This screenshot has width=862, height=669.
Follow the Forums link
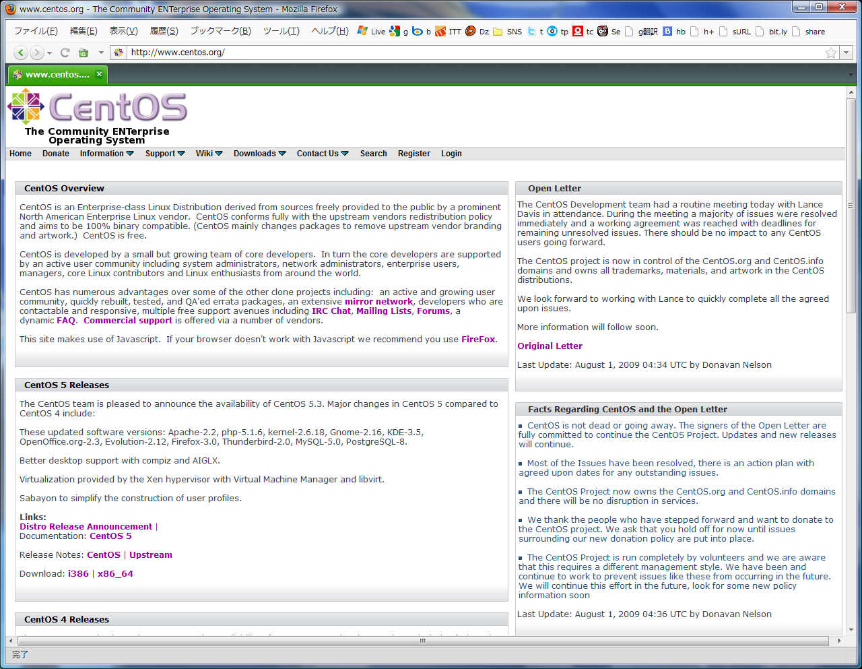(433, 311)
